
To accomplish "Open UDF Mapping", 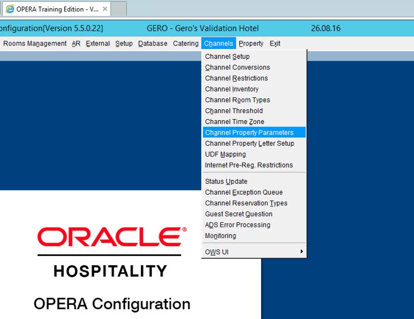I will [x=254, y=154].
